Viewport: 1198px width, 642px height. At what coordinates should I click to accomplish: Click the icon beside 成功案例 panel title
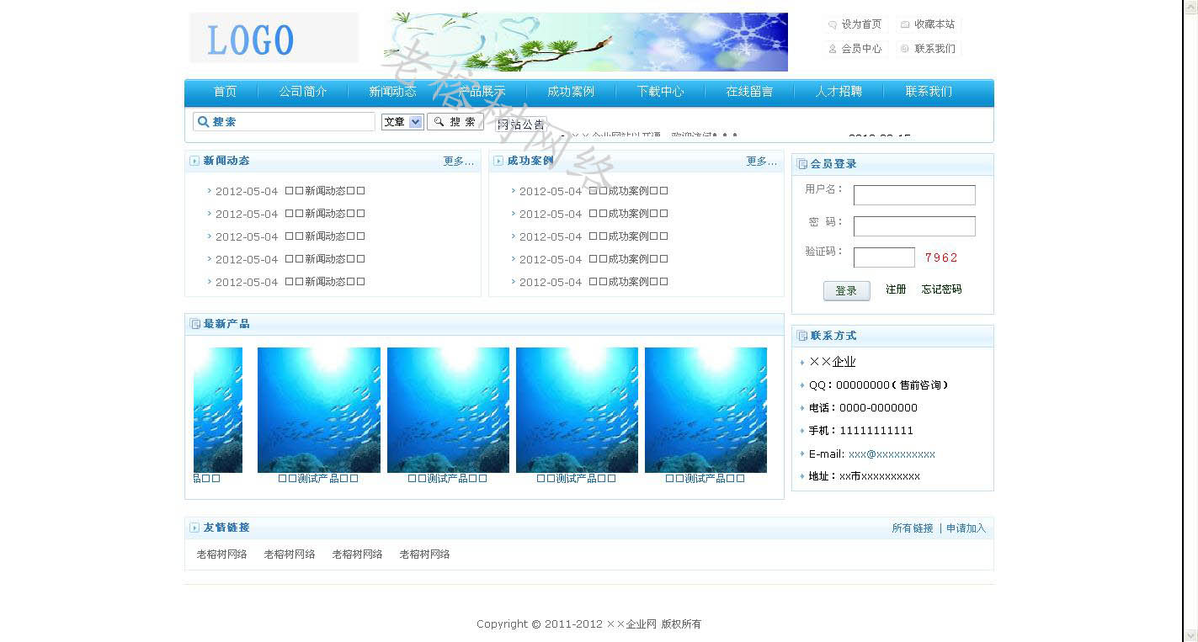click(x=498, y=161)
